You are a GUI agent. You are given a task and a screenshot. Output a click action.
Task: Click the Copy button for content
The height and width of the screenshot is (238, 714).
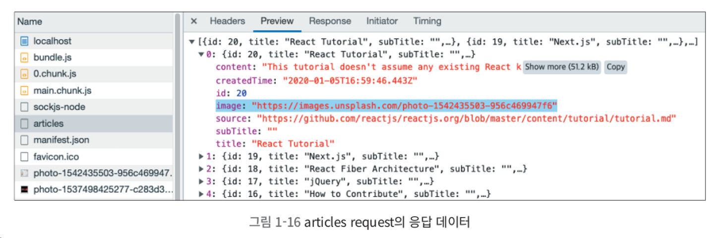click(615, 67)
